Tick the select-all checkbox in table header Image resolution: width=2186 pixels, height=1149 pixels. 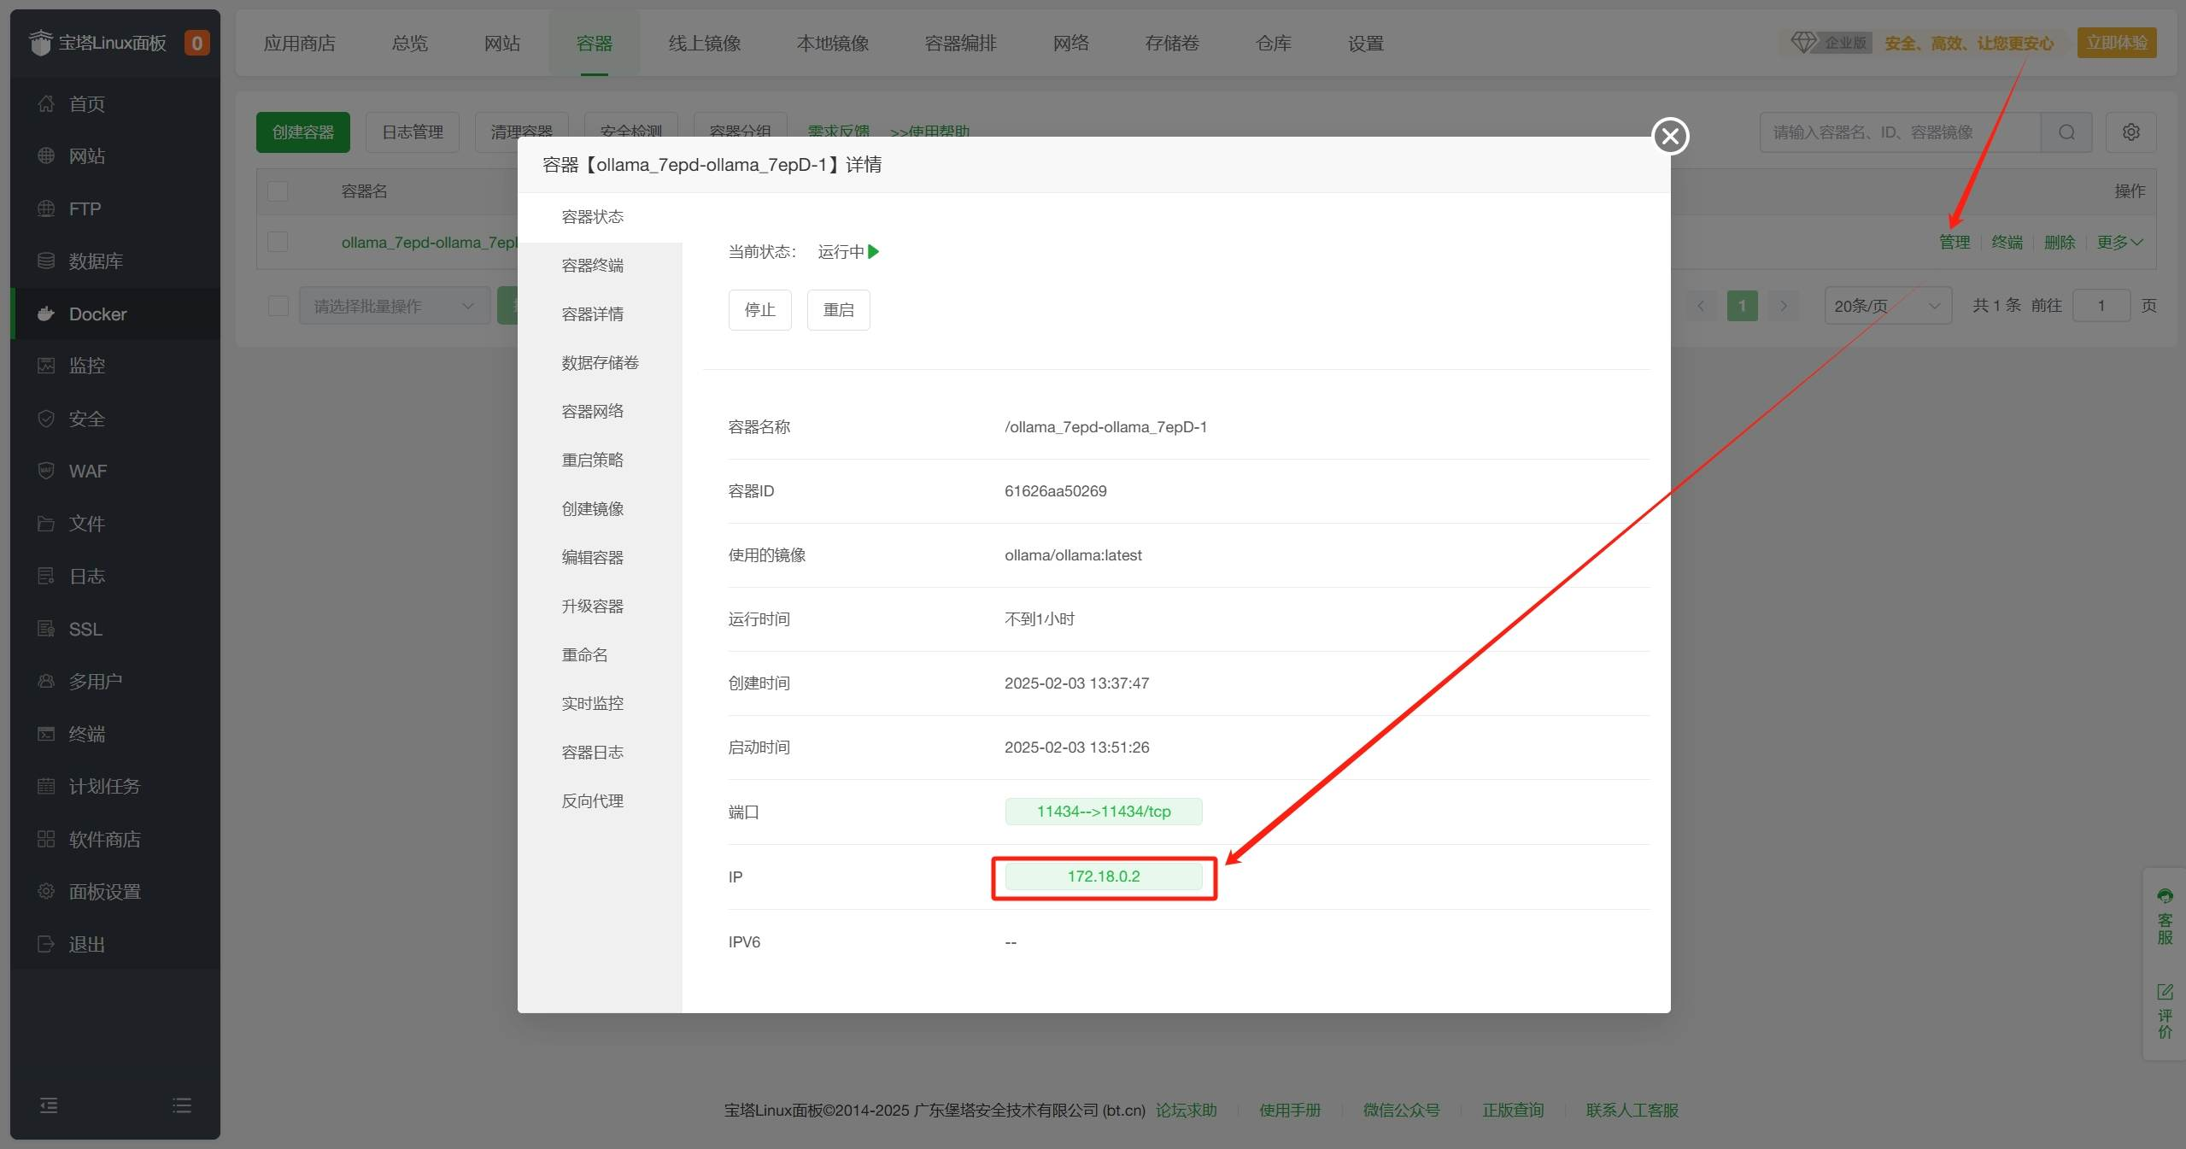278,191
